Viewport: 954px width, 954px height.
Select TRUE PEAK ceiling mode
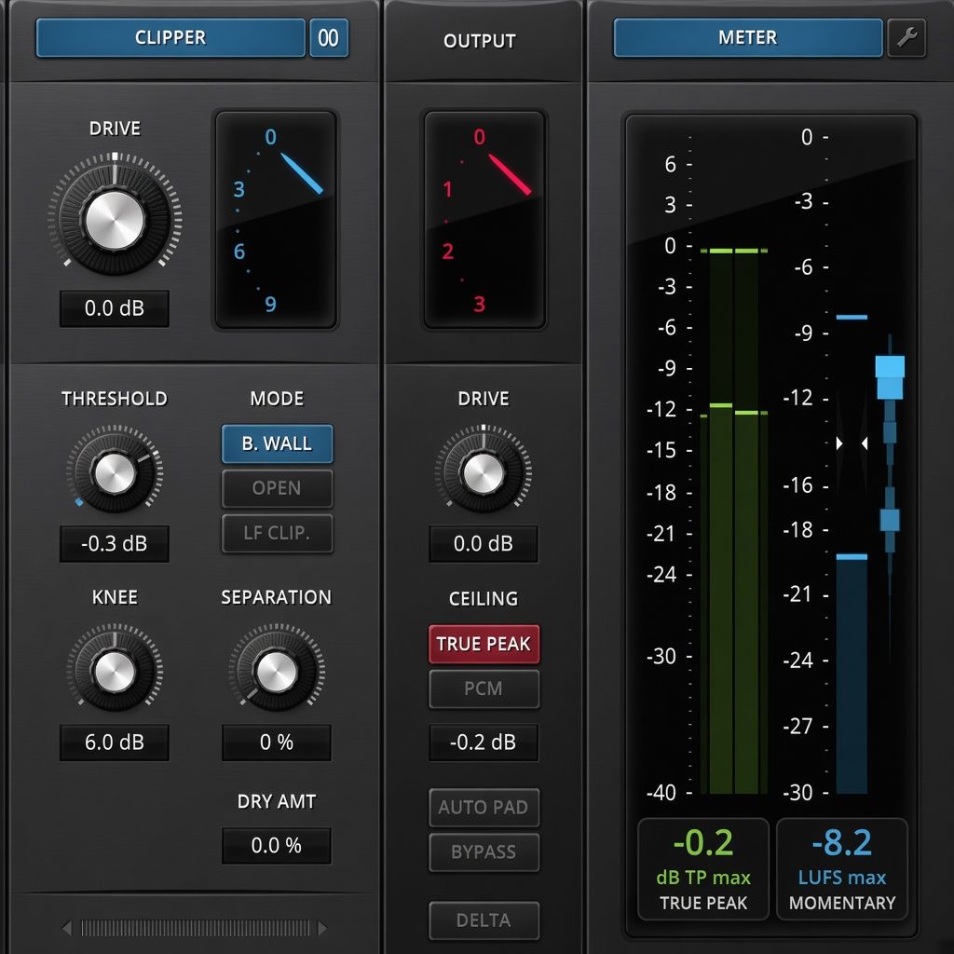484,644
